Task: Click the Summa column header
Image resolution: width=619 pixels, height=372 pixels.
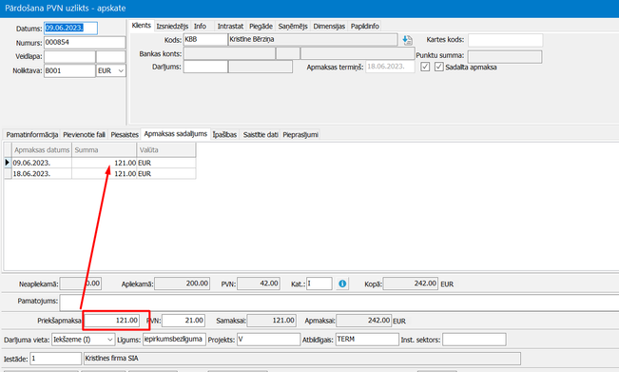Action: (x=105, y=150)
